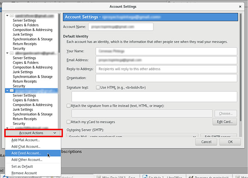Confirm settings with the OK button
Image resolution: width=248 pixels, height=178 pixels.
pos(230,142)
